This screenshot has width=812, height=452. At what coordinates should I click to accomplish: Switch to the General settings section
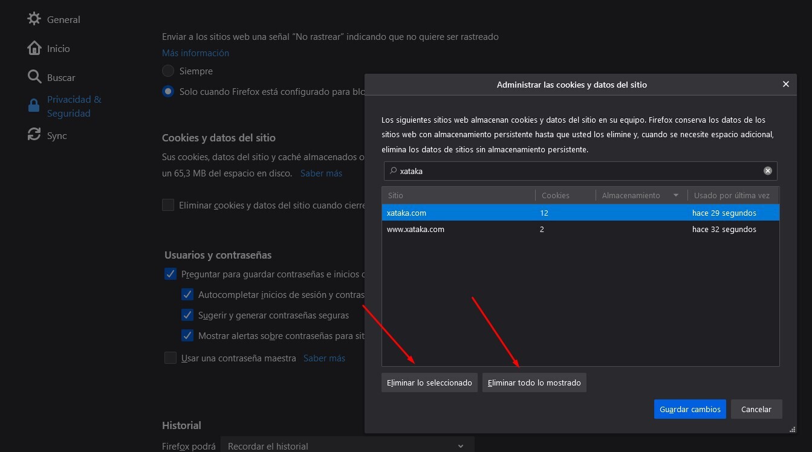click(63, 19)
